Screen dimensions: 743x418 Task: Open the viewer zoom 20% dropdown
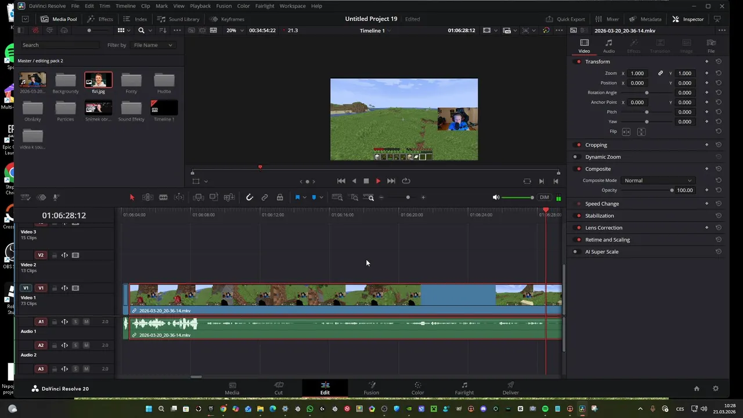click(234, 30)
